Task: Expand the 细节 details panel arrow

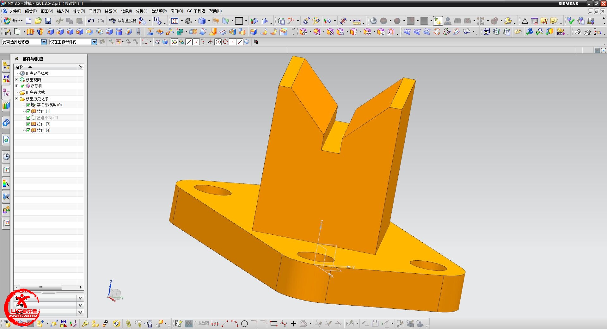Action: (80, 305)
